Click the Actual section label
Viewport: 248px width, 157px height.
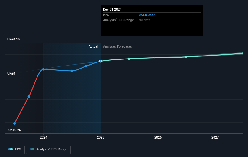click(x=93, y=46)
